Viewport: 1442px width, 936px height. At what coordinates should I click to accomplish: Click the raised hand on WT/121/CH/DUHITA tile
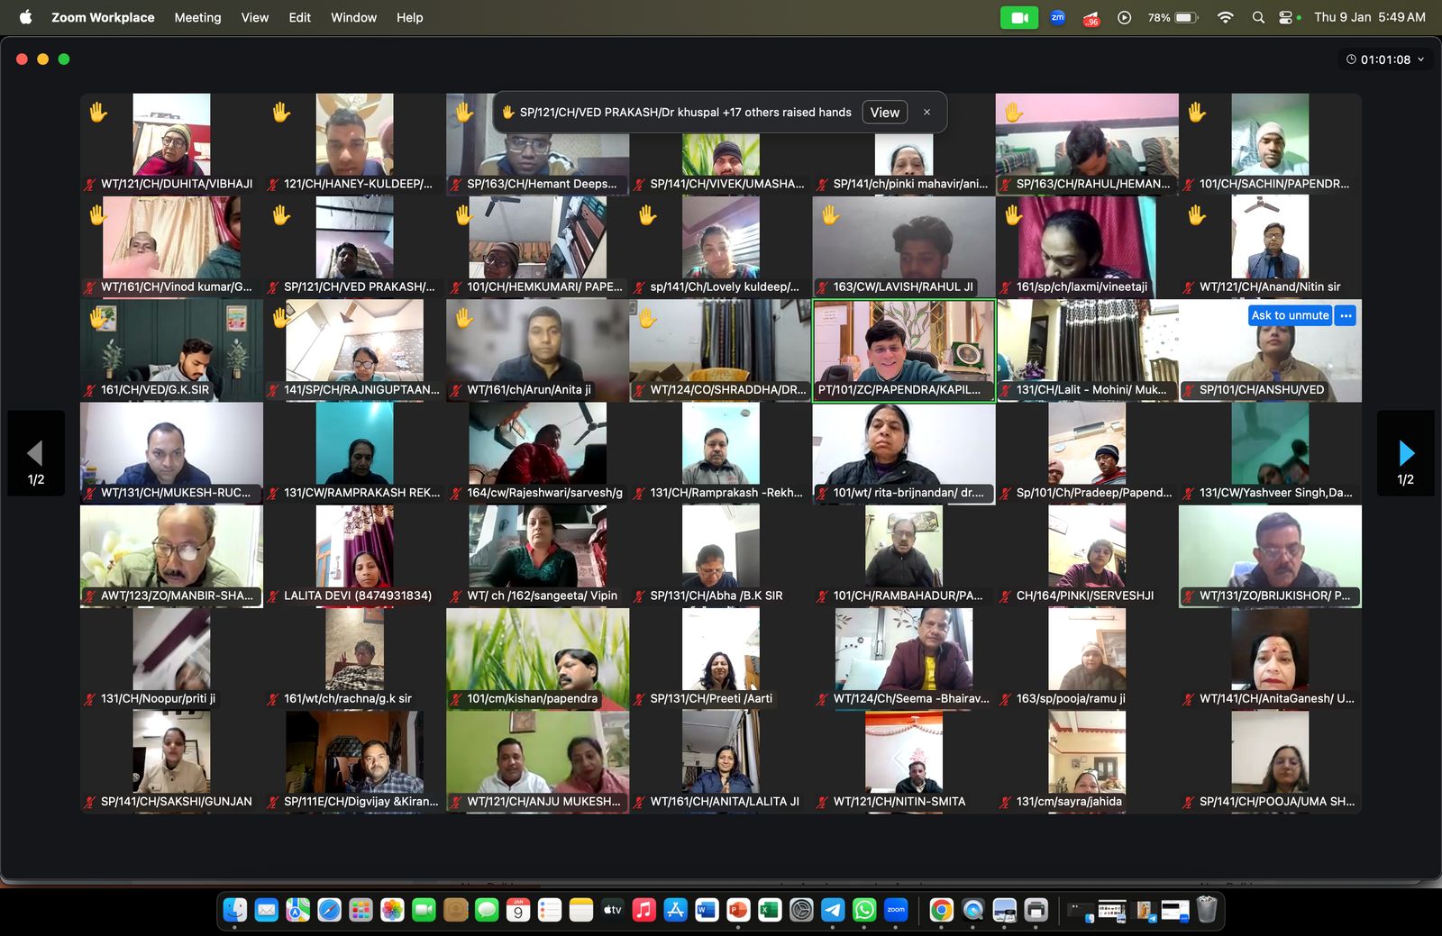coord(98,113)
